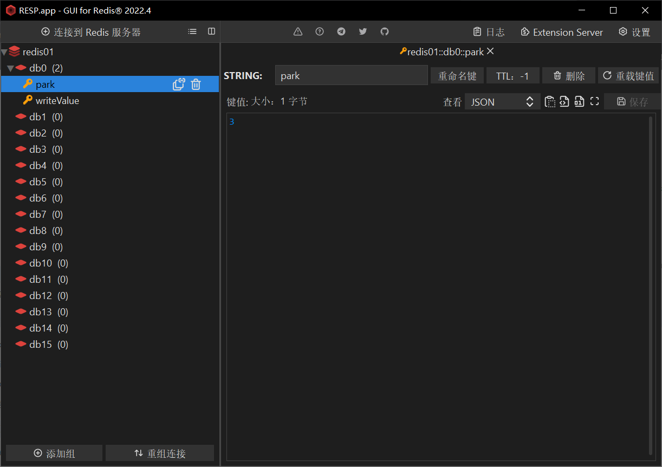662x467 pixels.
Task: Click the key name field containing park
Action: tap(352, 75)
